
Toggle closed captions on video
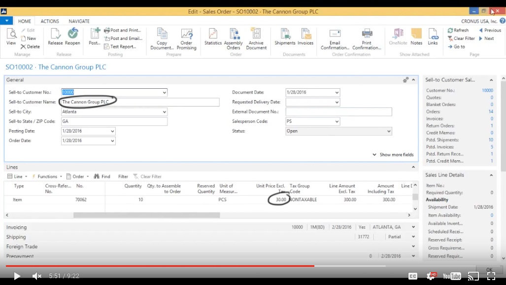pos(413,276)
